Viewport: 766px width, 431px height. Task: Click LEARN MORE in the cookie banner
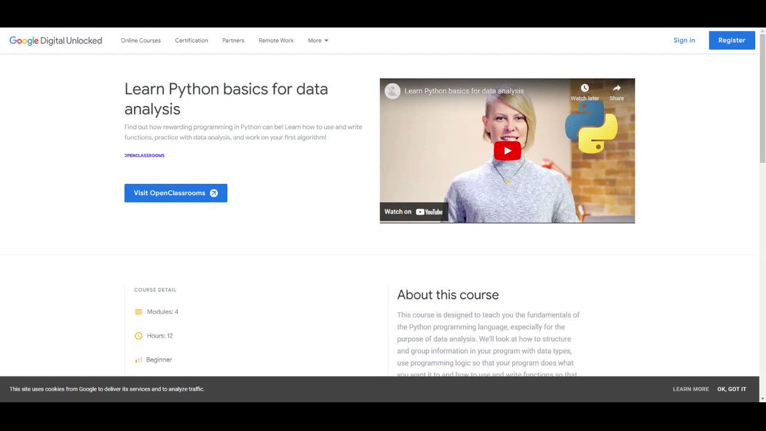point(691,389)
